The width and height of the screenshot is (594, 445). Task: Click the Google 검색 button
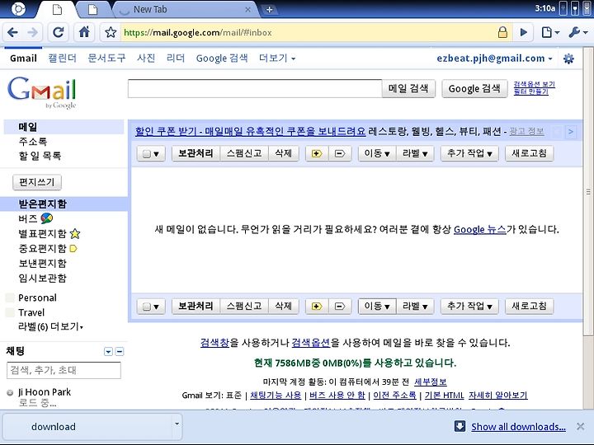click(x=474, y=88)
